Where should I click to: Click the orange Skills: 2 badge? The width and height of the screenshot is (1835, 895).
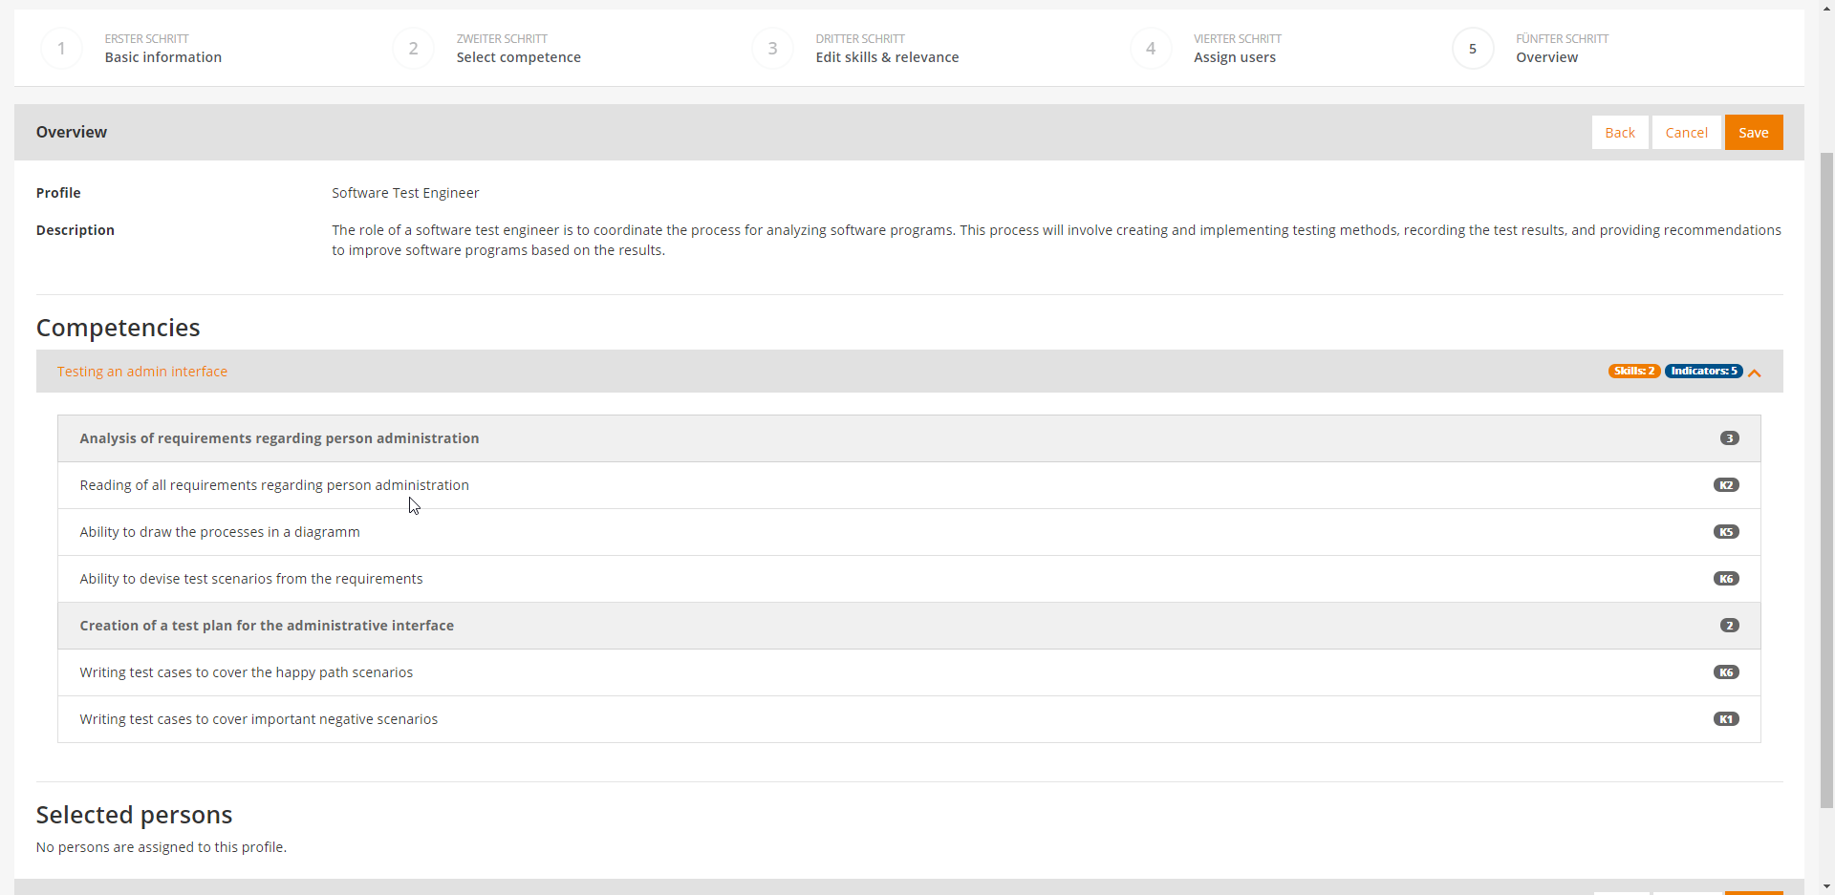1633,372
